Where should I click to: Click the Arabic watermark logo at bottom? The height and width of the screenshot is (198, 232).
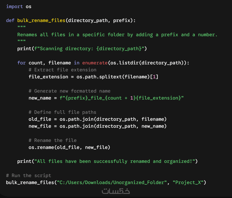coord(116,191)
